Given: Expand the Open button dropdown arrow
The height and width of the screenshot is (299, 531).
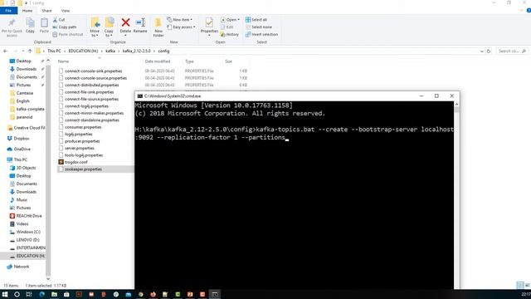Looking at the screenshot, I should [238, 20].
